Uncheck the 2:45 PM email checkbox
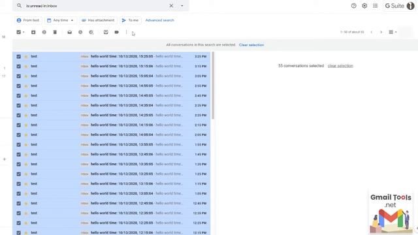 tap(19, 96)
